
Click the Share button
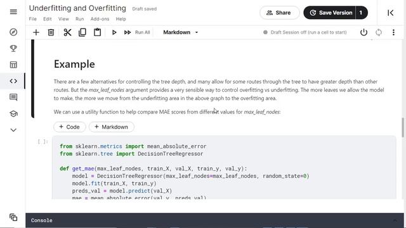279,13
